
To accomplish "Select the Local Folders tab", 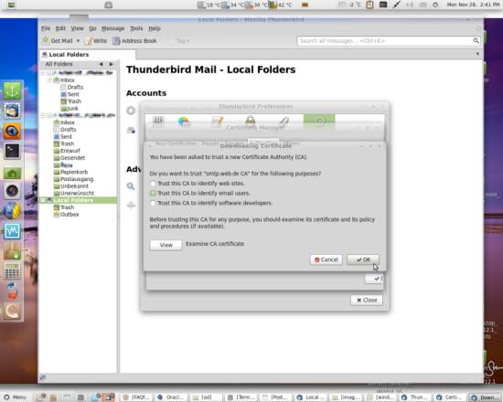I will pos(87,55).
